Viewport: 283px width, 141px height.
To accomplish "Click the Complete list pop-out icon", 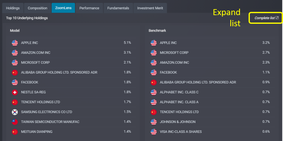I will tap(277, 18).
